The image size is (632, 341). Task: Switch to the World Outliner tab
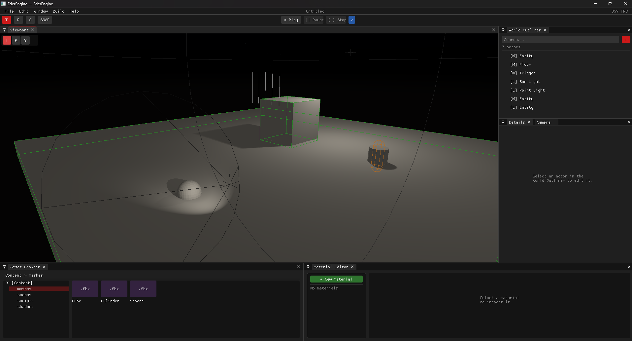pyautogui.click(x=525, y=30)
